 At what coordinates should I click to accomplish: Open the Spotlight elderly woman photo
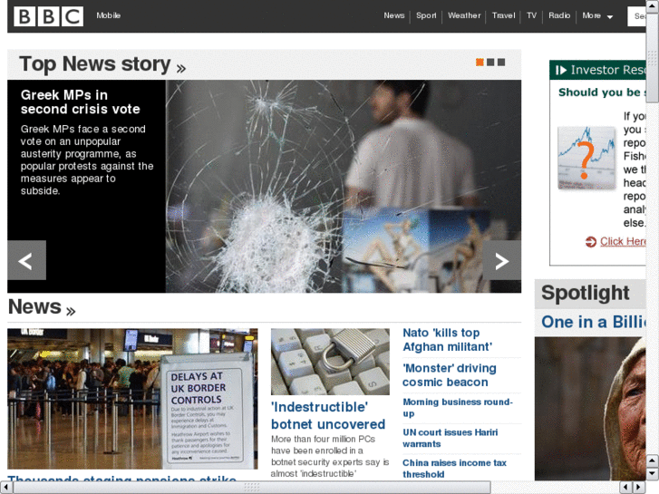click(x=590, y=408)
